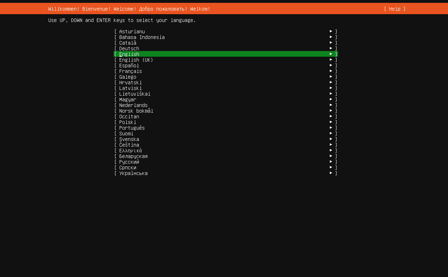Click the arrow on English (UK) row
Viewport: 448px width, 277px height.
(331, 60)
